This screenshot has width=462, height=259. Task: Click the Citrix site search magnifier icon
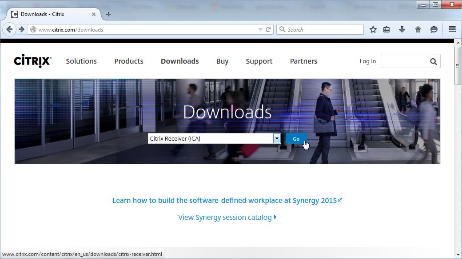pyautogui.click(x=433, y=61)
